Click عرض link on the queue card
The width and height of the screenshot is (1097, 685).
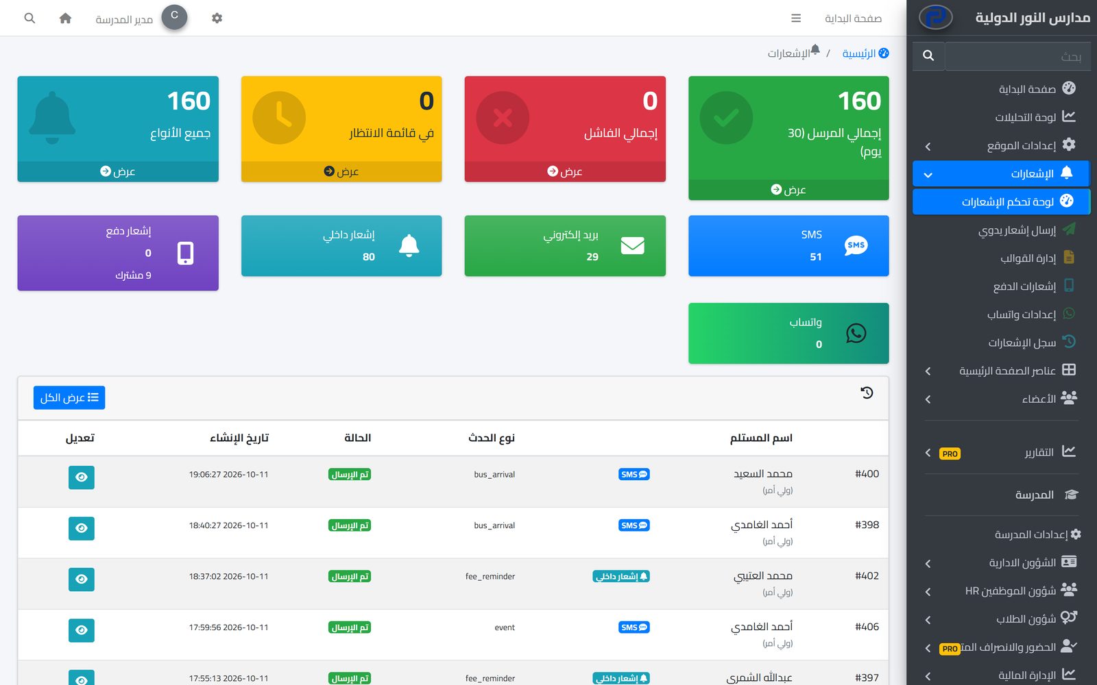point(341,171)
